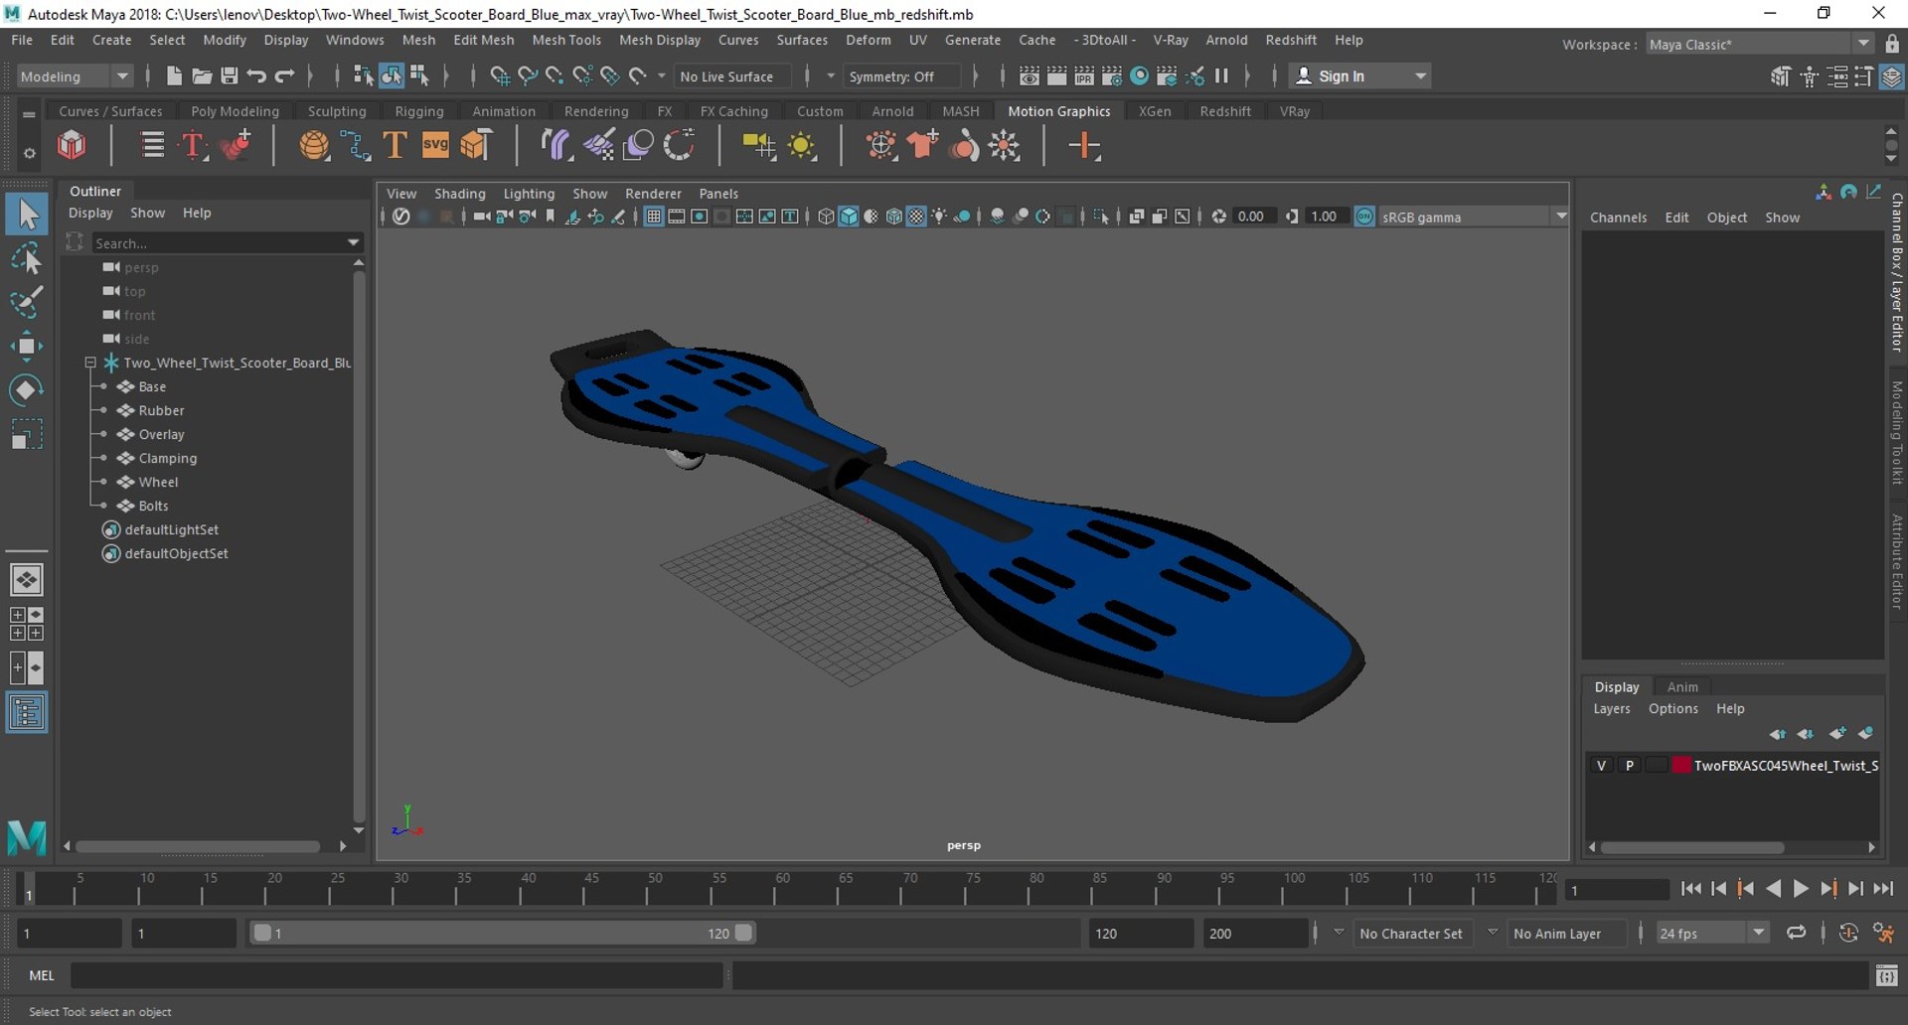This screenshot has height=1025, width=1908.
Task: Open the Modeling menu set dropdown
Action: [x=75, y=75]
